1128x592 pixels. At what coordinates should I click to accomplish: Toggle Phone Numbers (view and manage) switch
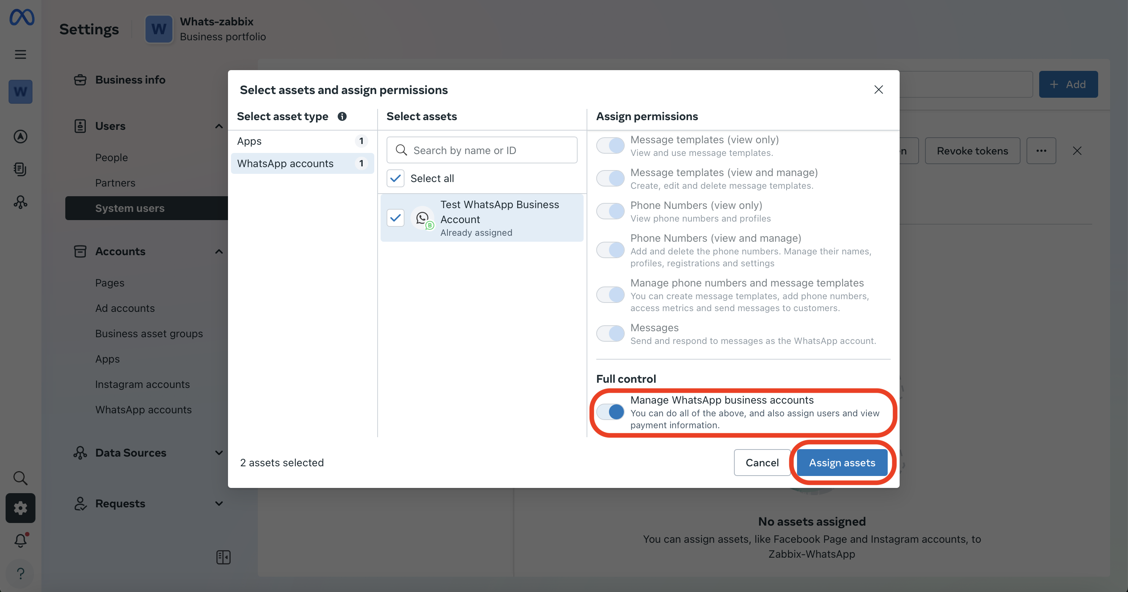point(610,250)
